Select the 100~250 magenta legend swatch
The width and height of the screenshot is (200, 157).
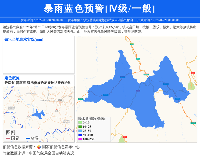pyautogui.click(x=80, y=139)
